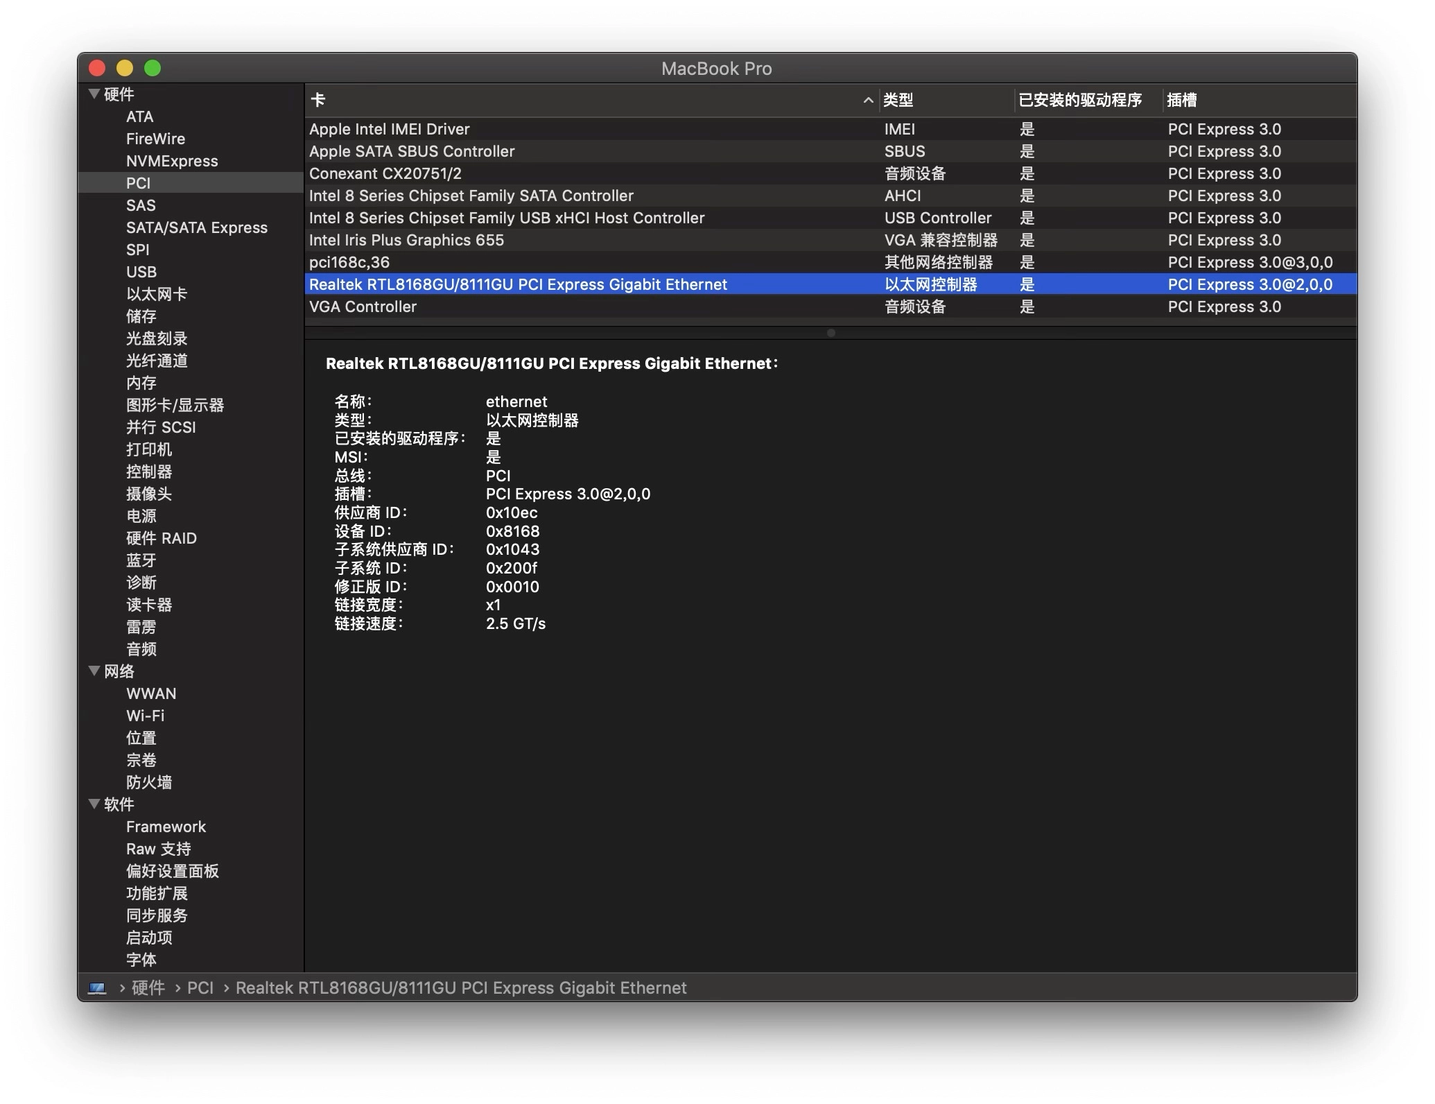The height and width of the screenshot is (1104, 1435).
Task: Open 读卡器 in the sidebar
Action: coord(191,605)
